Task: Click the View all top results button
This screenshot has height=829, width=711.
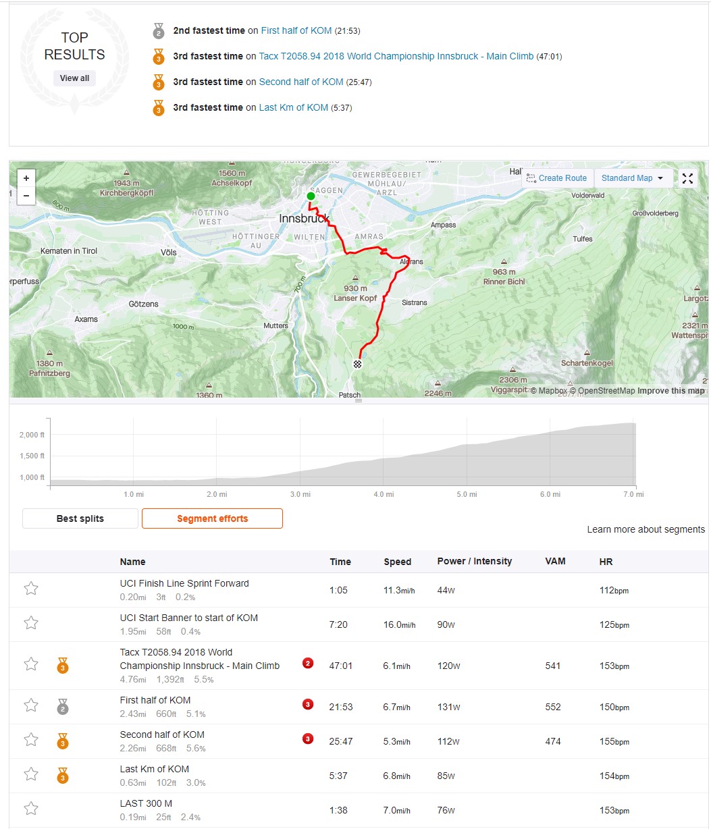Action: (x=74, y=78)
